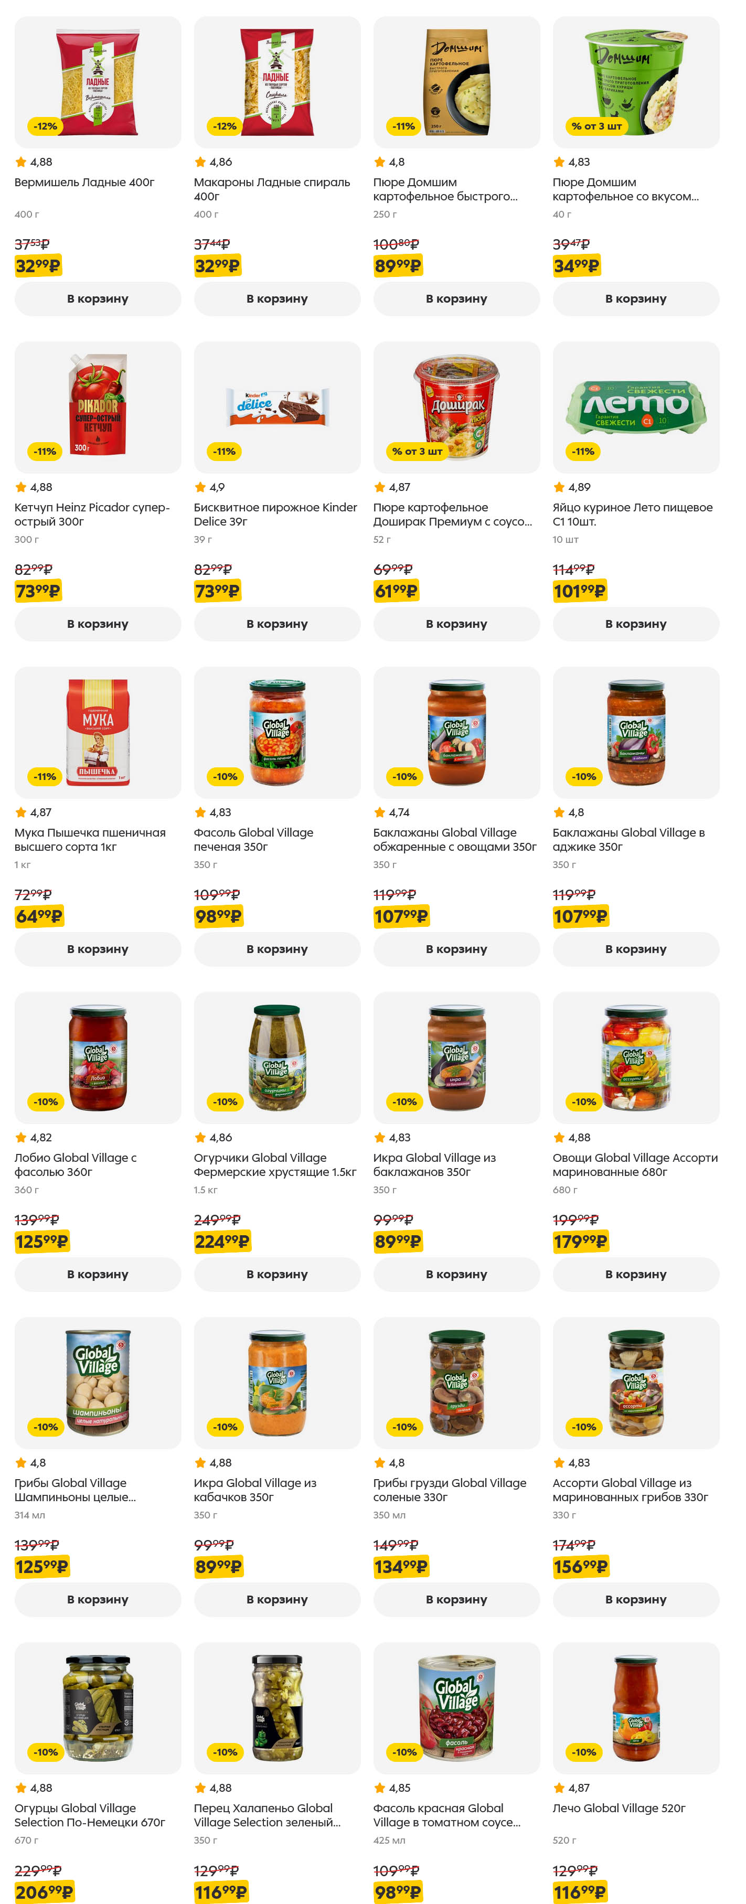Click the '% от 3 шт' badge on Доширак
Image resolution: width=746 pixels, height=1904 pixels.
point(416,452)
